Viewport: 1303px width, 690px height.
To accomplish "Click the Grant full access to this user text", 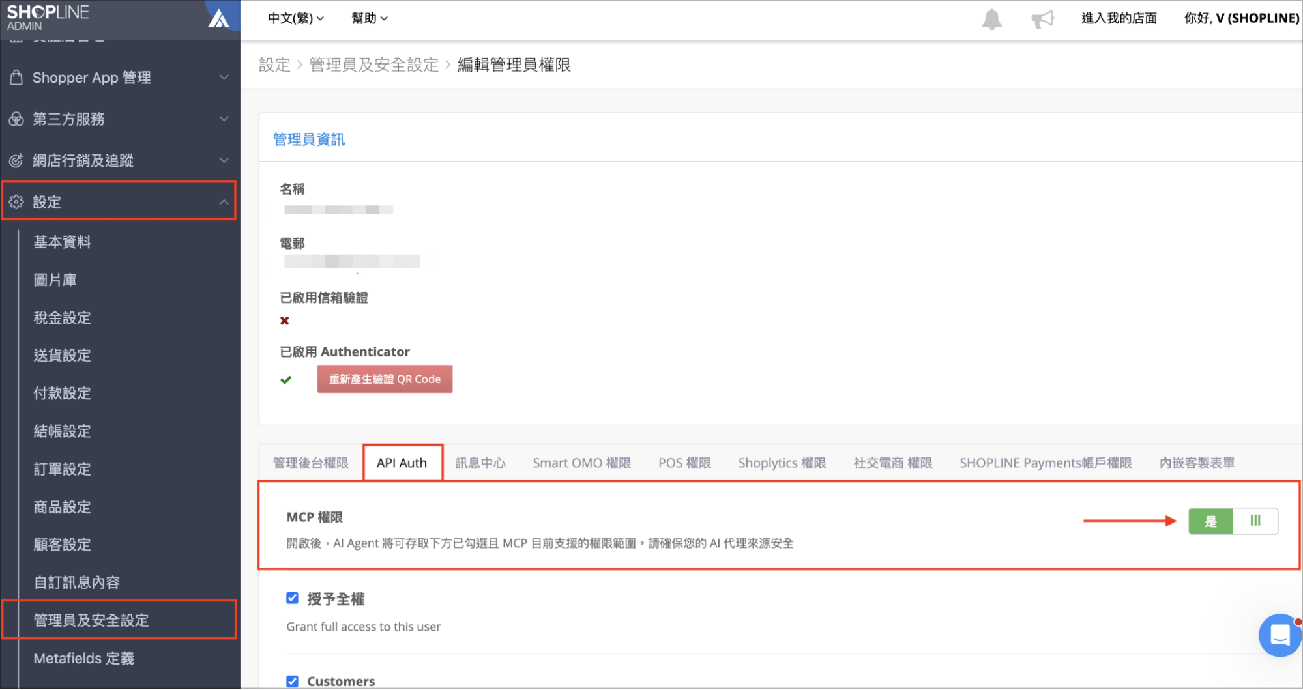I will coord(364,627).
